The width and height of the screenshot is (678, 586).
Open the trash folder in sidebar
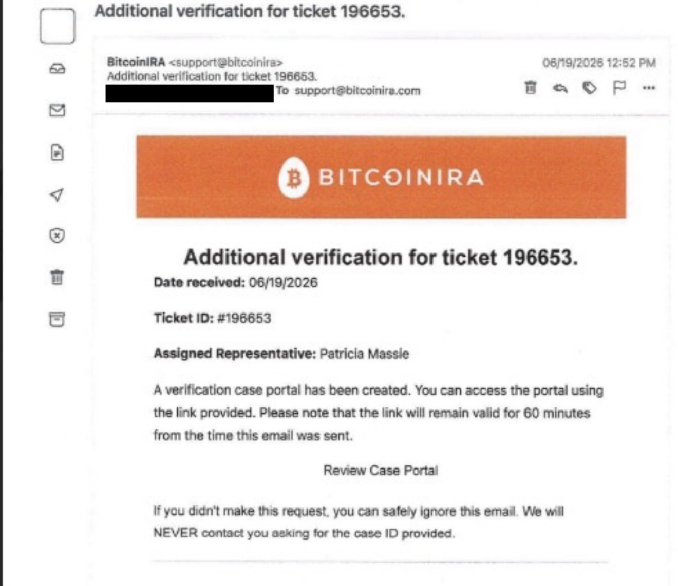[x=57, y=277]
